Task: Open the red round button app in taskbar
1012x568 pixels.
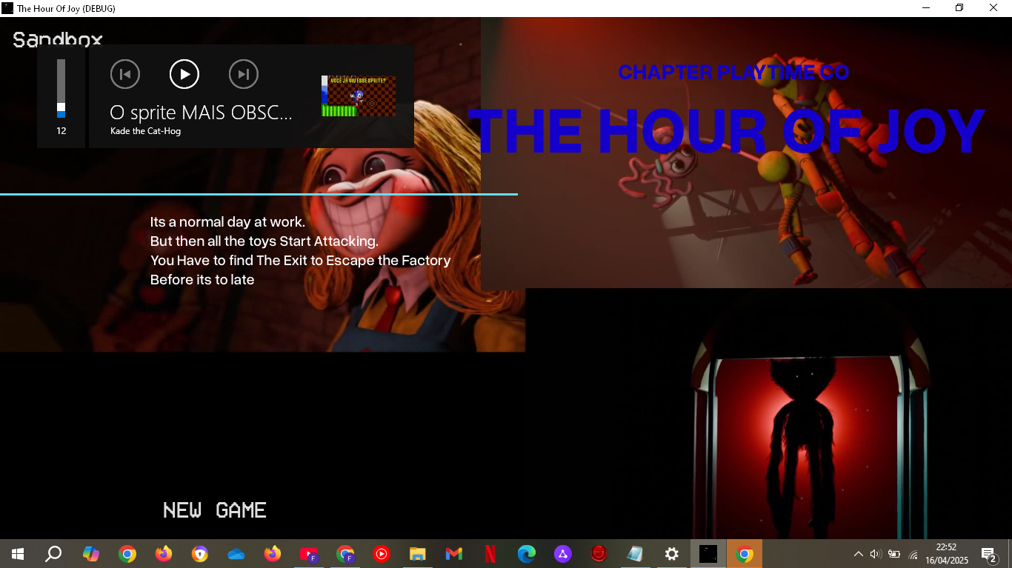Action: (599, 554)
